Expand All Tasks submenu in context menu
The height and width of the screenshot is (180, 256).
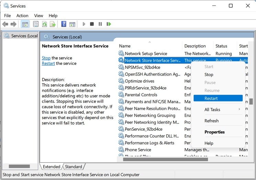coord(218,109)
